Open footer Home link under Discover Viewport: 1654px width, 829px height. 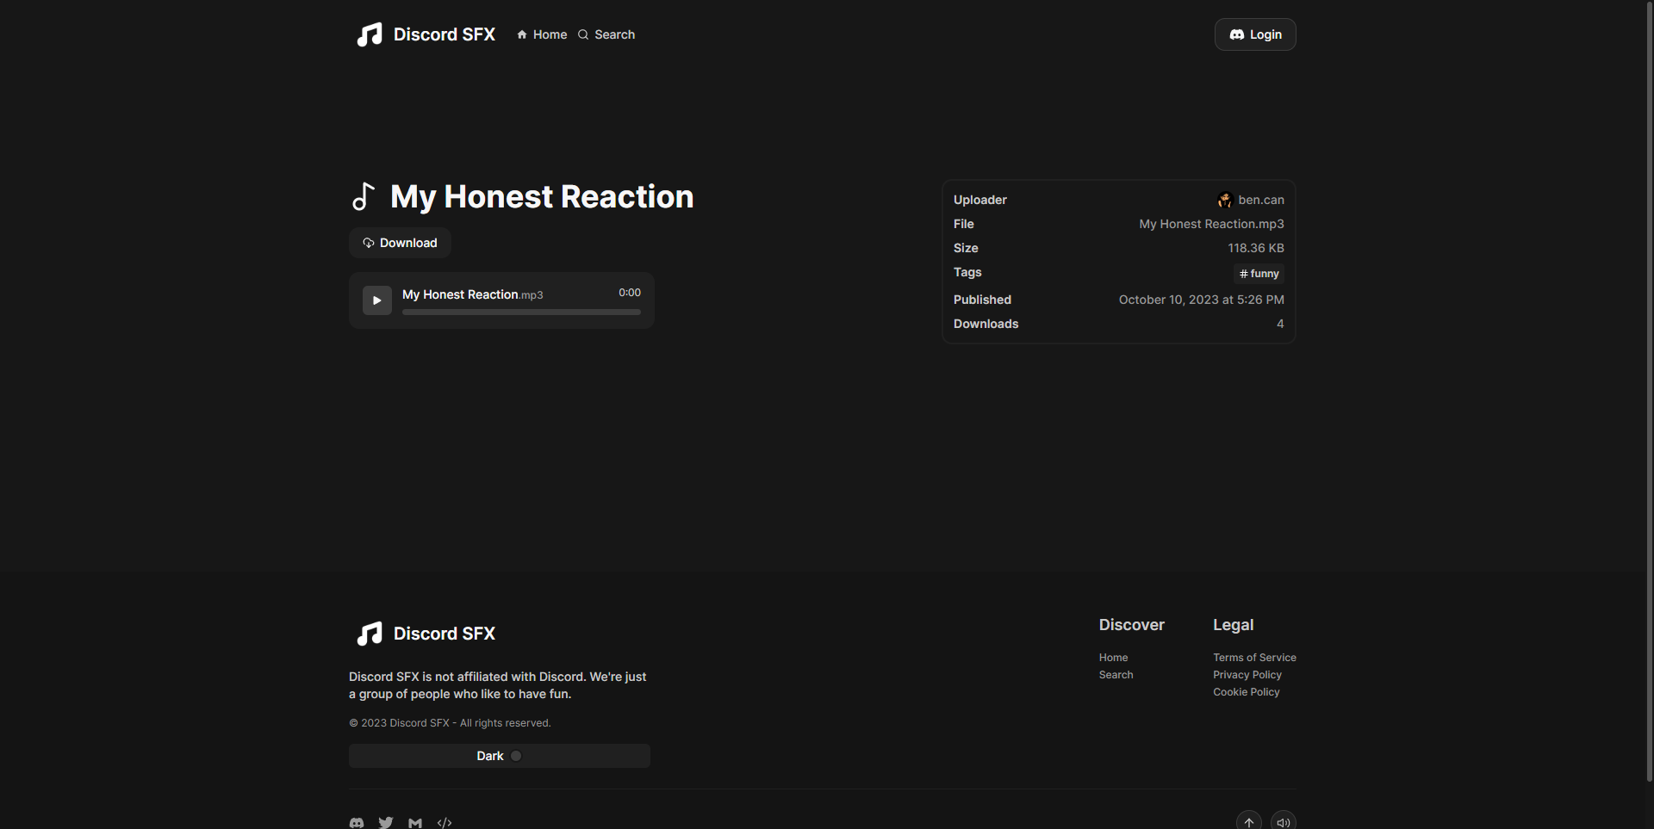tap(1113, 658)
